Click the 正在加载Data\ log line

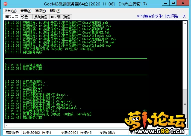coord(27,85)
